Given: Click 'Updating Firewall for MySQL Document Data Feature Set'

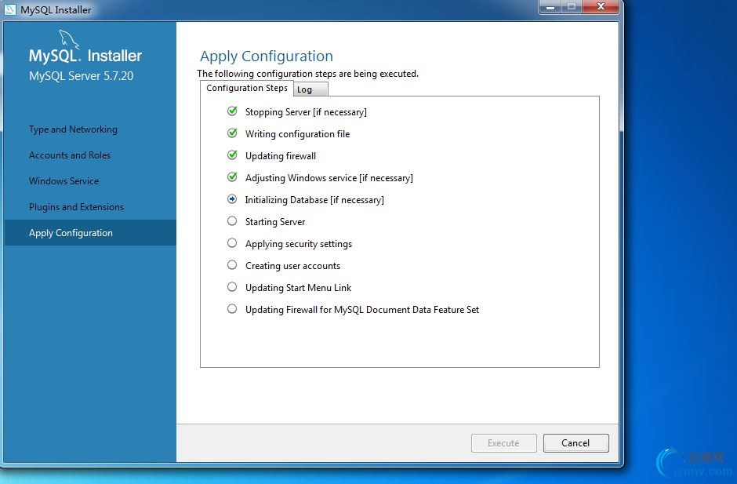Looking at the screenshot, I should click(x=362, y=310).
